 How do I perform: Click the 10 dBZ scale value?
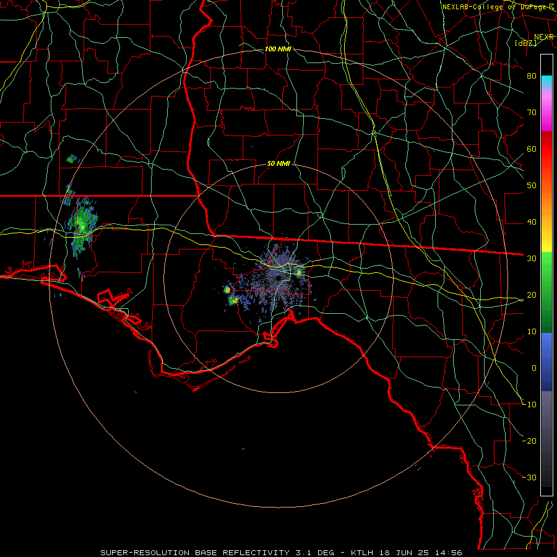tap(532, 332)
